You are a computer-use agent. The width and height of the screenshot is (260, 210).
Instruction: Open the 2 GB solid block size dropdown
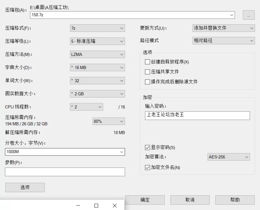tap(97, 94)
